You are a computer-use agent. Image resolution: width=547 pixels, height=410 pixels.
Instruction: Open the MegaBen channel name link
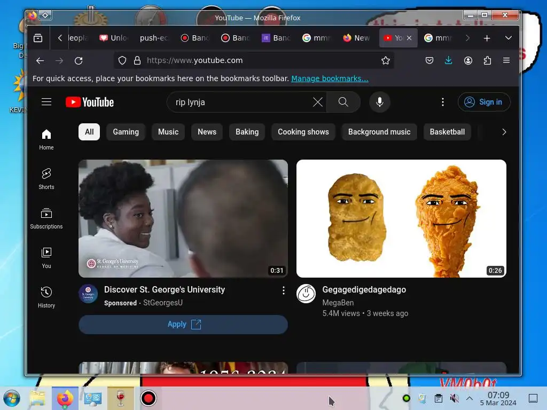[338, 303]
